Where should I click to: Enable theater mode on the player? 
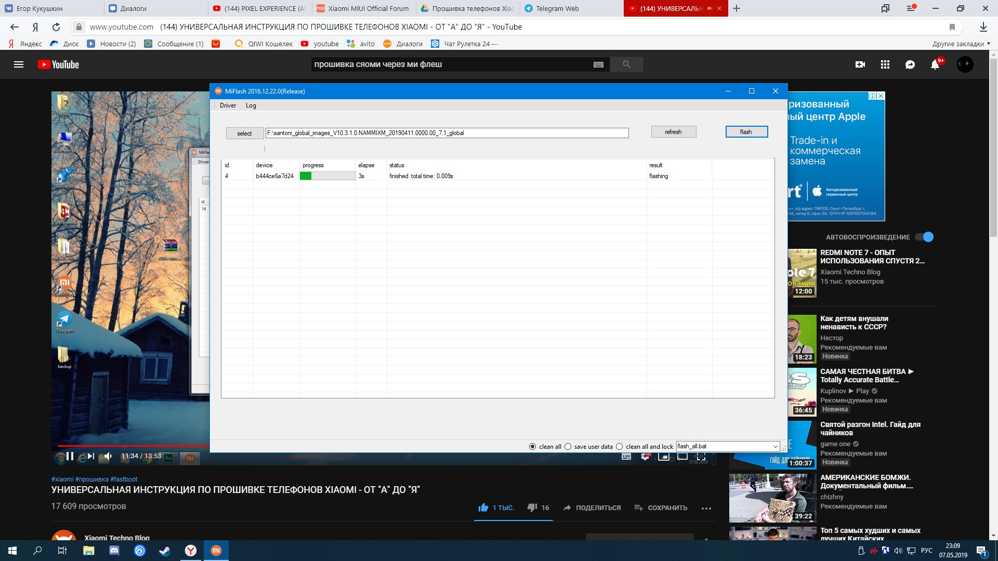click(x=682, y=457)
